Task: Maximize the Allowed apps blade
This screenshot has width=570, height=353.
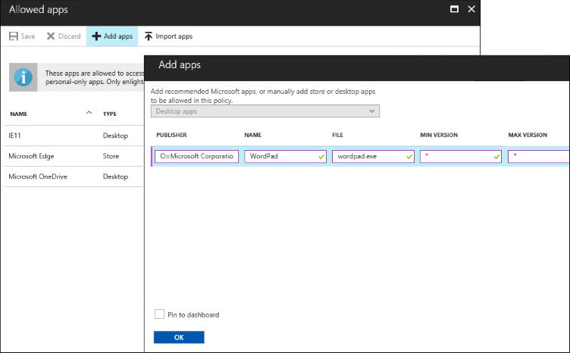Action: coord(454,10)
